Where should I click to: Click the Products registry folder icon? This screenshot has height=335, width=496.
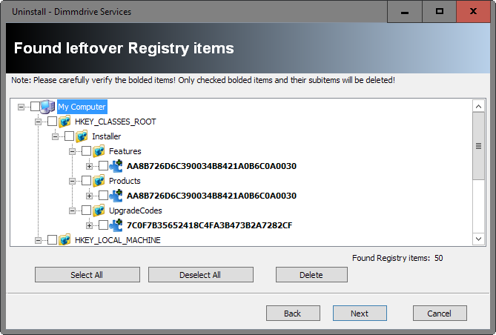(99, 181)
